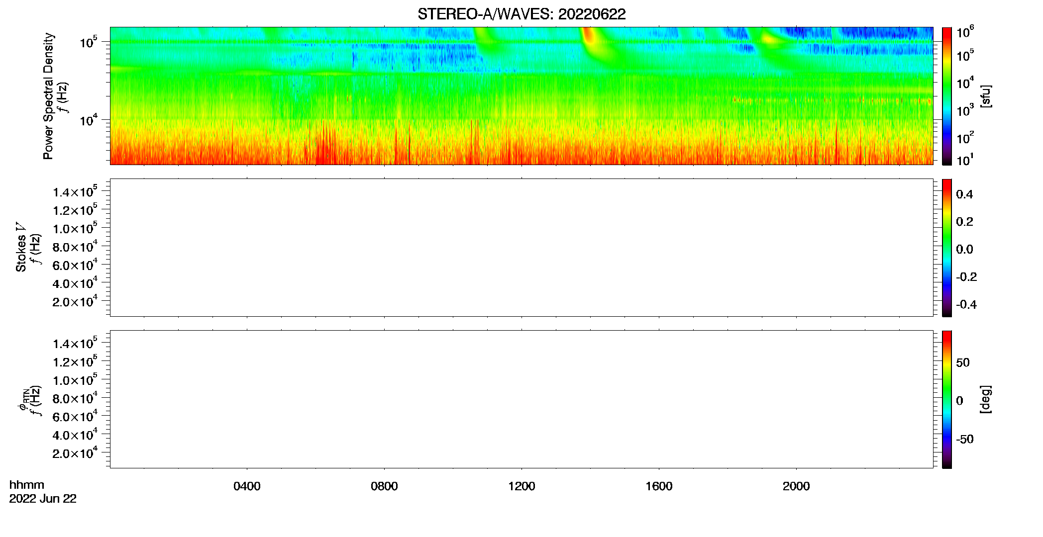The width and height of the screenshot is (1043, 537).
Task: Click the 1200 time tick label
Action: tap(521, 486)
